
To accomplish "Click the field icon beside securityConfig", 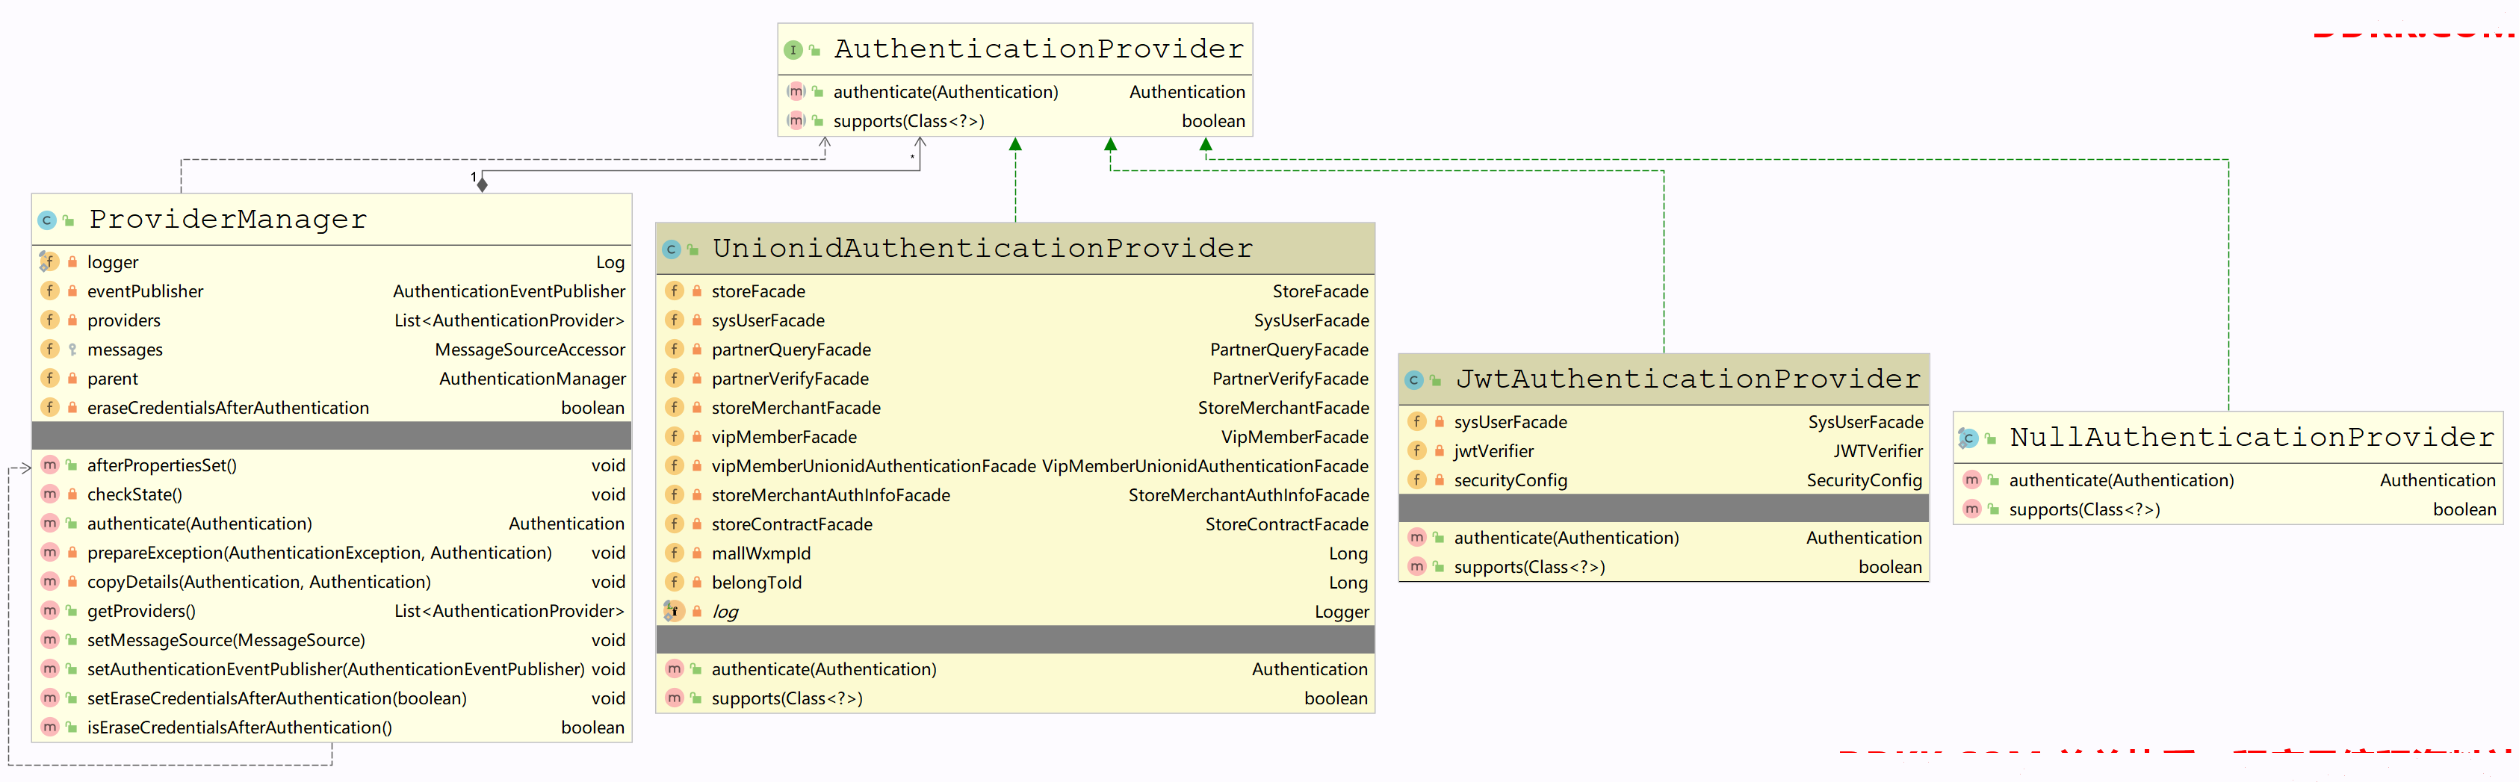I will point(1417,481).
